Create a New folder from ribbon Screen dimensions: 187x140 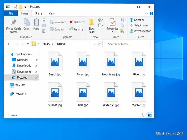[x=92, y=26]
